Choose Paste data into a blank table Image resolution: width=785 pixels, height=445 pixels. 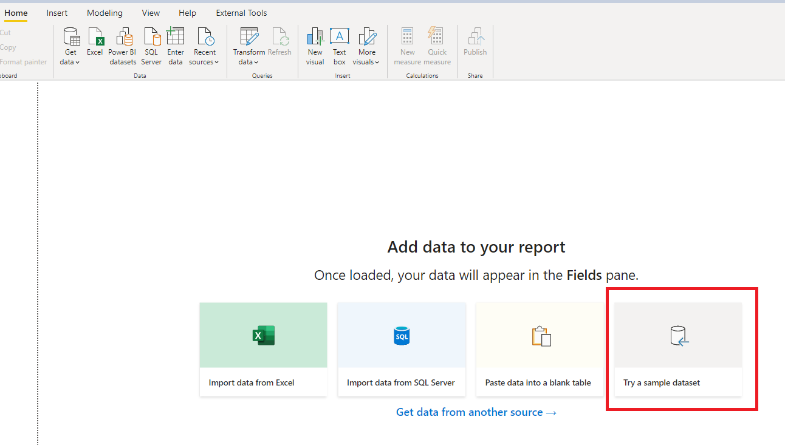click(540, 349)
